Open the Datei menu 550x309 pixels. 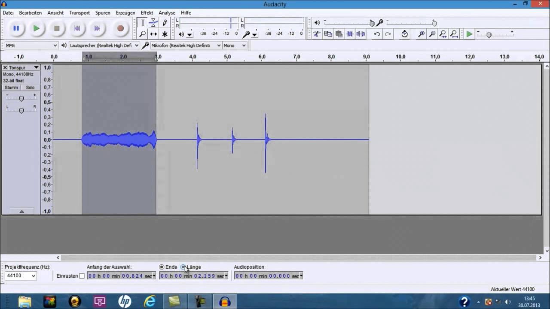[x=8, y=13]
